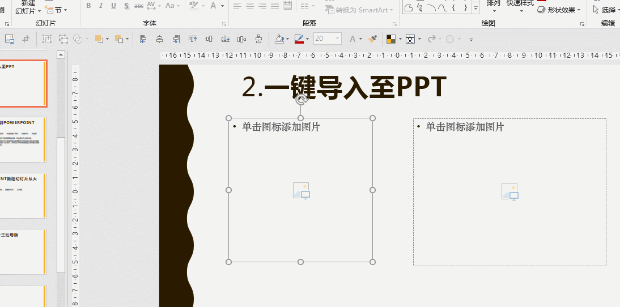
Task: Align selected objects to the left
Action: [x=143, y=39]
